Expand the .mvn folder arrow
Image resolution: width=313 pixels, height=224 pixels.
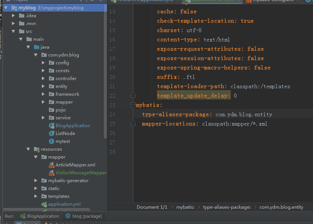click(x=13, y=24)
